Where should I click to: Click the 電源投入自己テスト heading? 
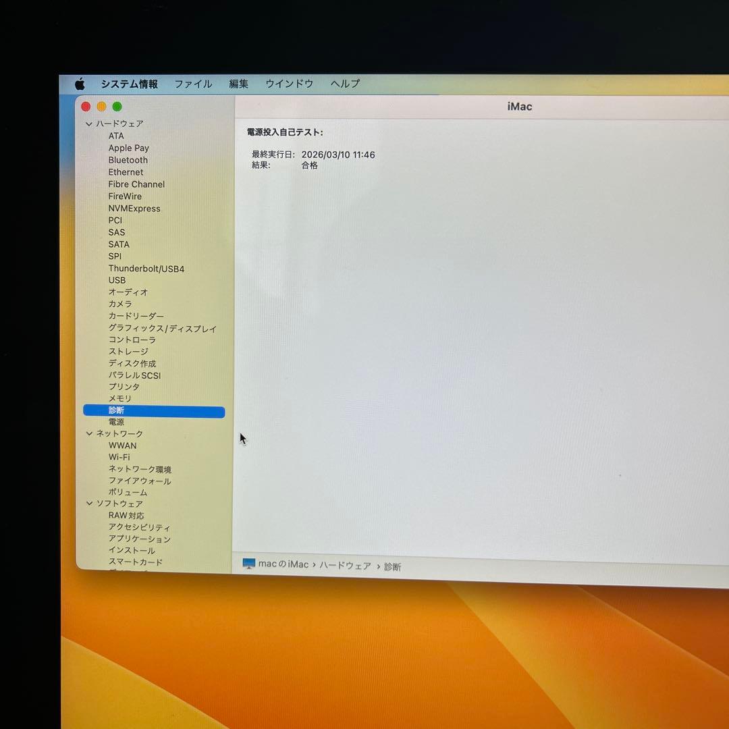(x=285, y=132)
